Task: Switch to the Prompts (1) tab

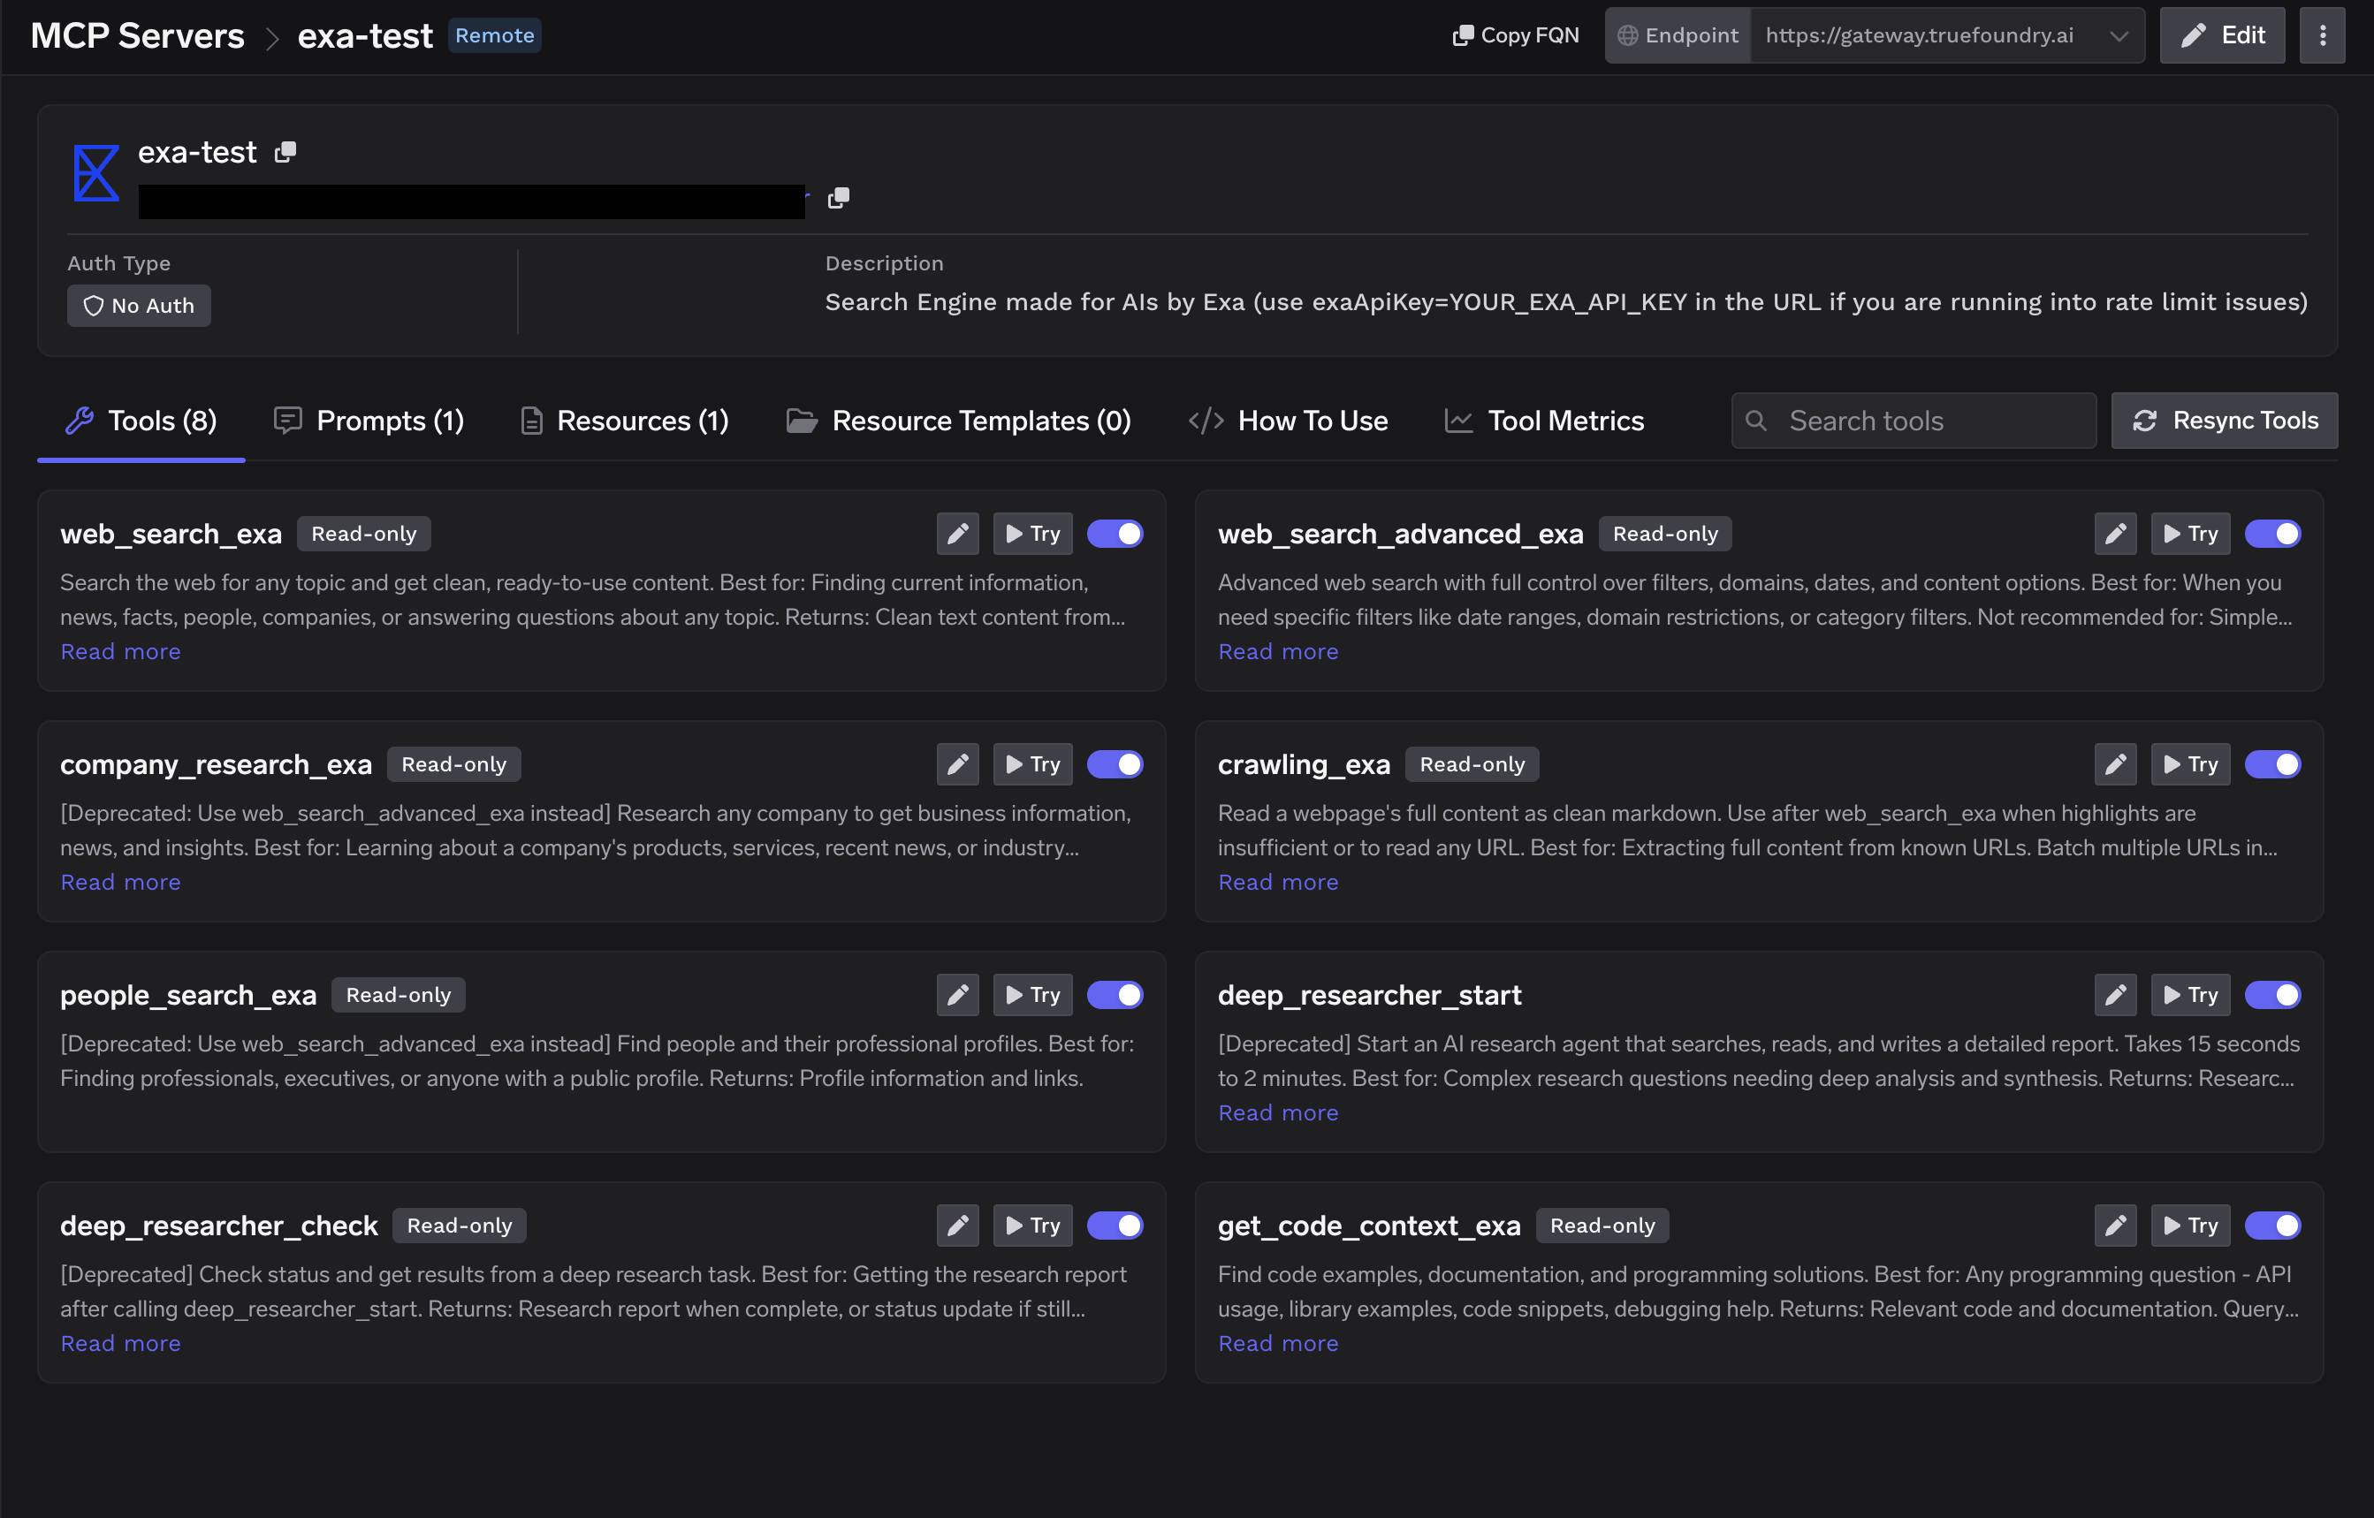Action: point(369,421)
